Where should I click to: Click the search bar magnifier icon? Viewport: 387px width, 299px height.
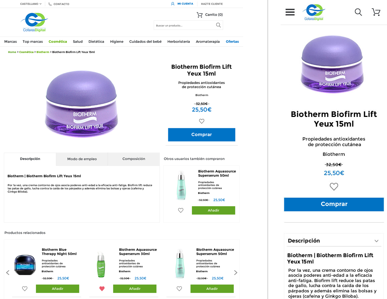pyautogui.click(x=218, y=25)
